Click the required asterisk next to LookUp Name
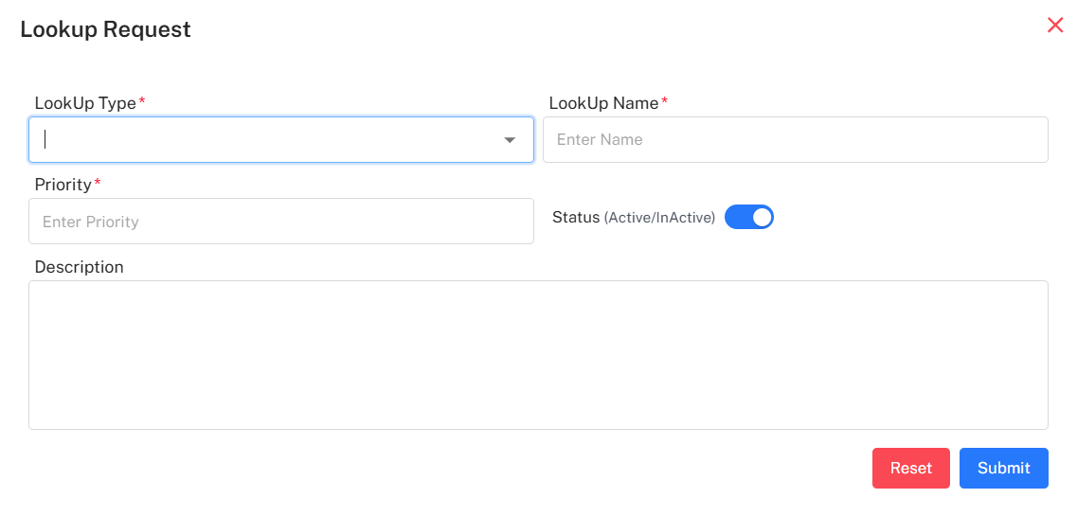 pyautogui.click(x=664, y=101)
